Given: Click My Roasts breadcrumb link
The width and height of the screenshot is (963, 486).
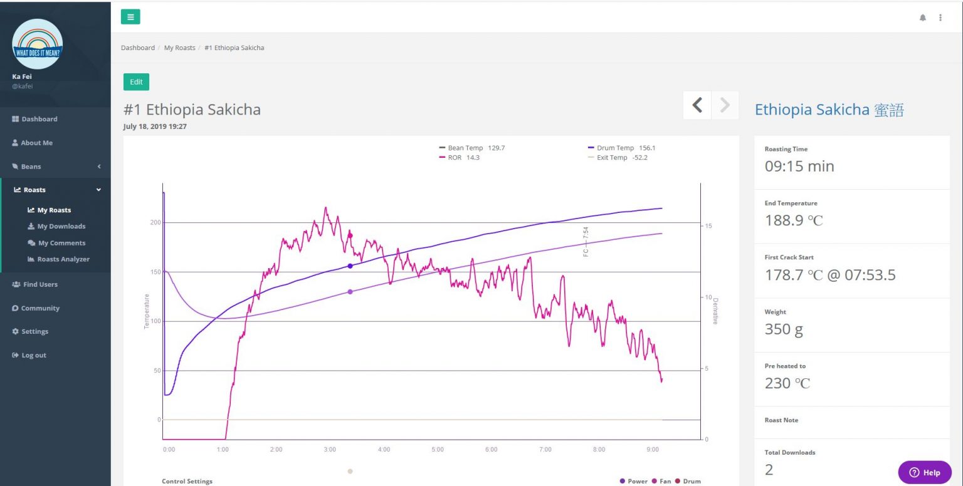Looking at the screenshot, I should (179, 48).
